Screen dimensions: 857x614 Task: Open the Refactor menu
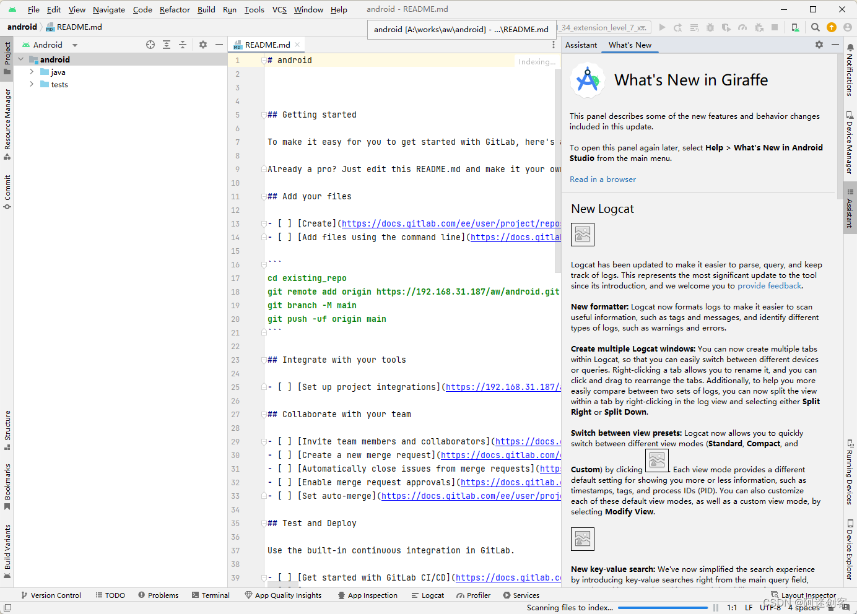pyautogui.click(x=175, y=9)
